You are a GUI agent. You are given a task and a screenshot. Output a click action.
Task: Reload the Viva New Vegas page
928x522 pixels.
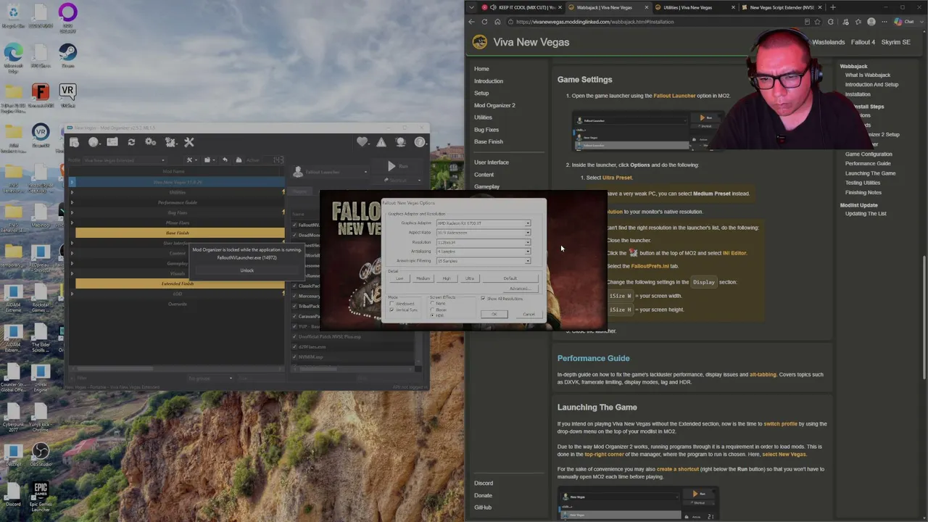pos(484,22)
